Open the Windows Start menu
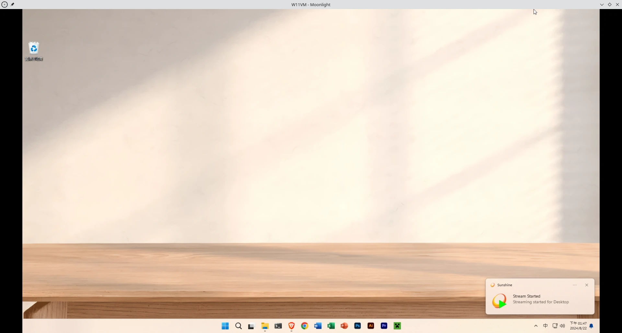The width and height of the screenshot is (622, 333). point(225,326)
